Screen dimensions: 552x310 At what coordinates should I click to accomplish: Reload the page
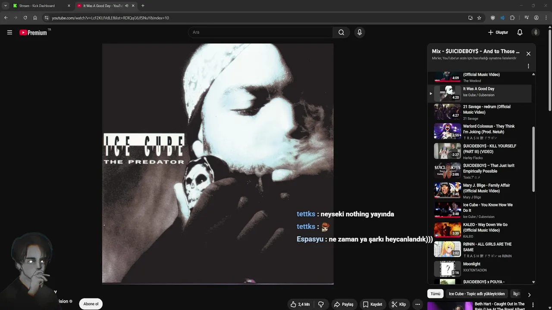(x=25, y=18)
